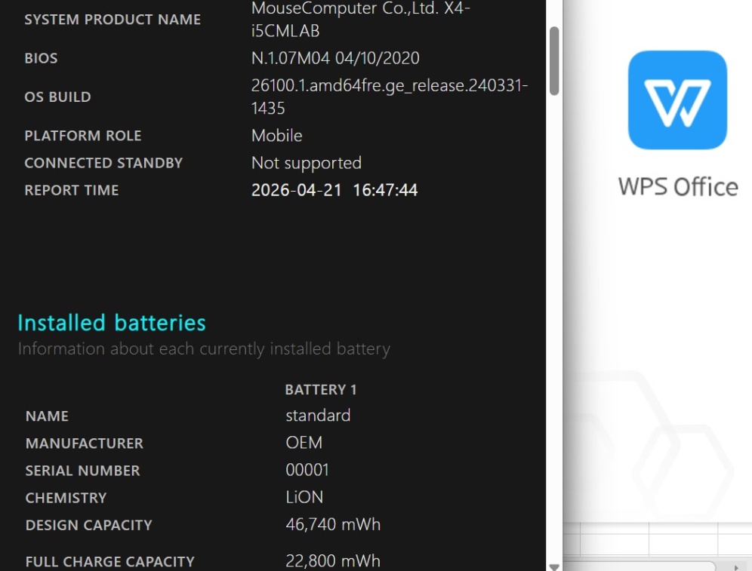Select the Installed batteries heading

(x=112, y=323)
